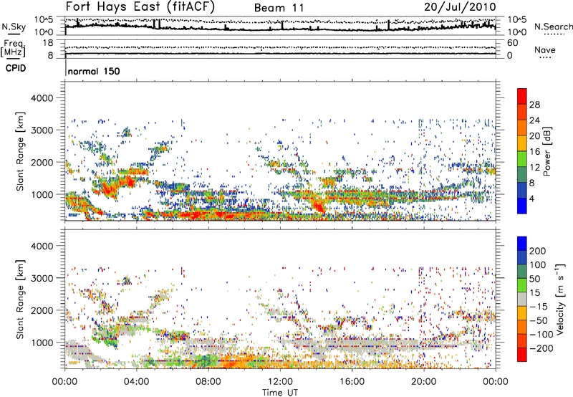Click the gray segment of Velocity colorbar
Viewport: 573px width, 397px height.
(x=522, y=299)
